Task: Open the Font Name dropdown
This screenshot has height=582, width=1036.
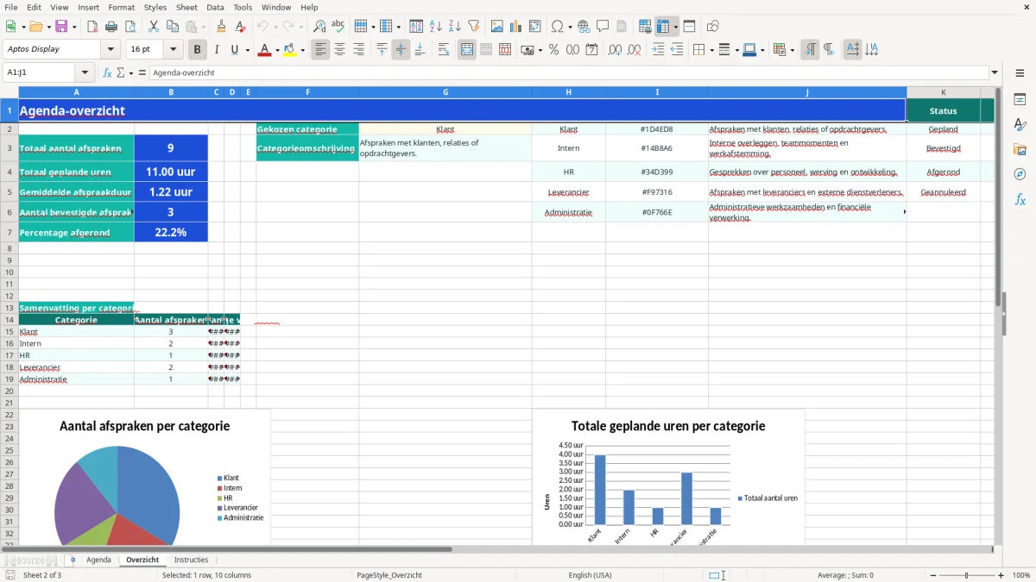Action: (110, 50)
